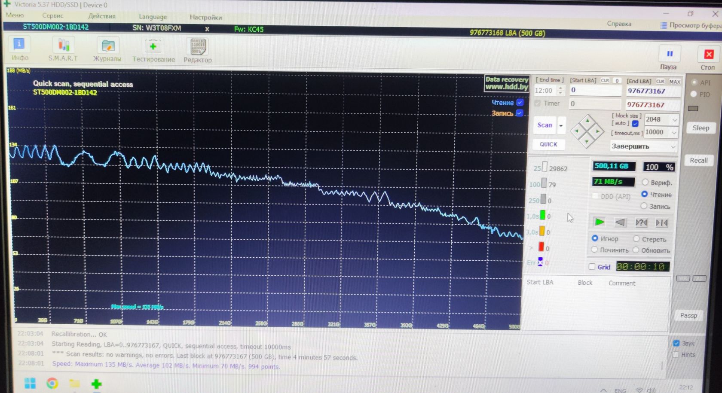The width and height of the screenshot is (722, 393).
Task: Click the QUICK scan button
Action: 548,144
